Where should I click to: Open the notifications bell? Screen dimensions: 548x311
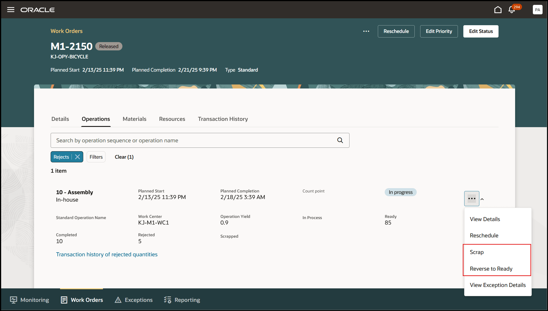coord(512,10)
